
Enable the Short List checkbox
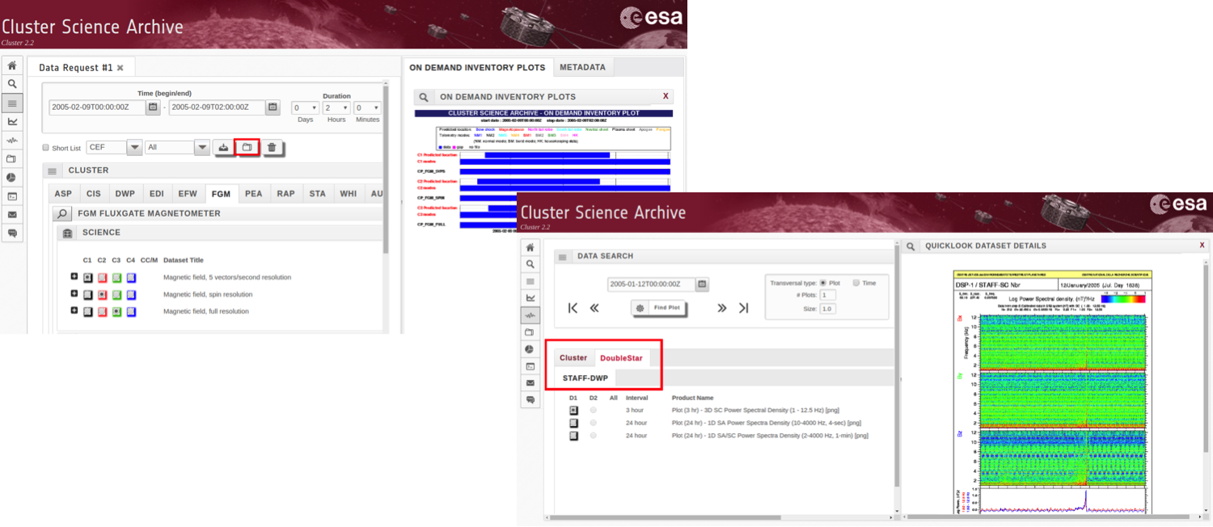46,148
